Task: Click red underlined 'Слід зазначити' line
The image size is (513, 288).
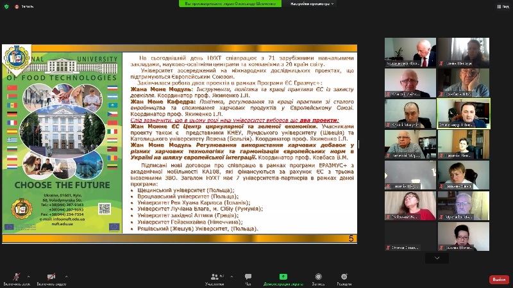Action: pos(235,120)
